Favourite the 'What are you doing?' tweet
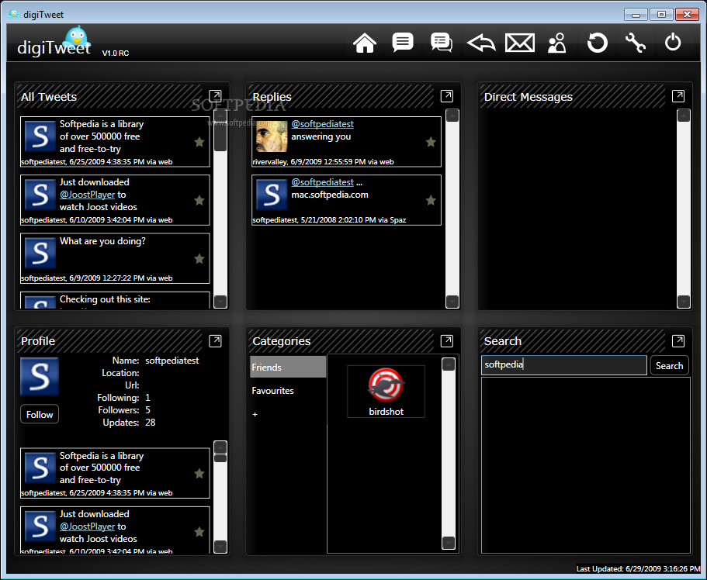707x580 pixels. coord(199,259)
